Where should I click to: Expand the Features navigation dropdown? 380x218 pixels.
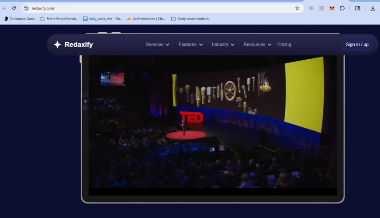(x=191, y=44)
